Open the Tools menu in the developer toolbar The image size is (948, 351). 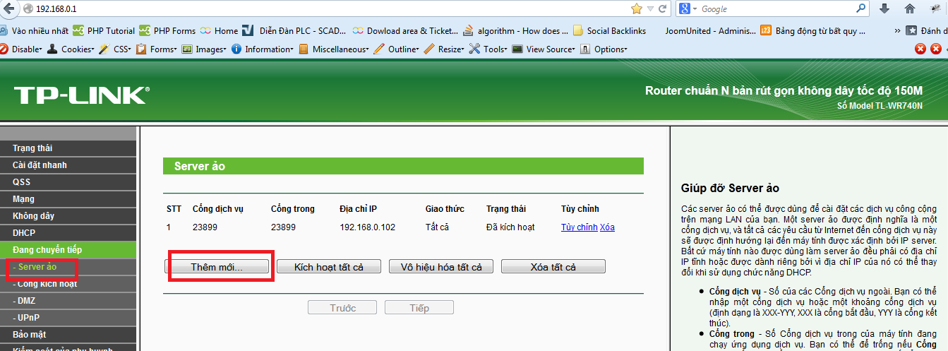pyautogui.click(x=488, y=49)
